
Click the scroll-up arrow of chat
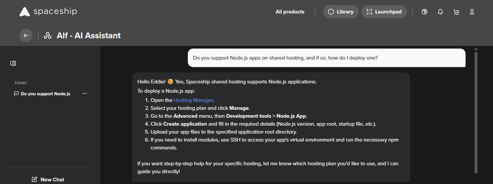(x=476, y=49)
